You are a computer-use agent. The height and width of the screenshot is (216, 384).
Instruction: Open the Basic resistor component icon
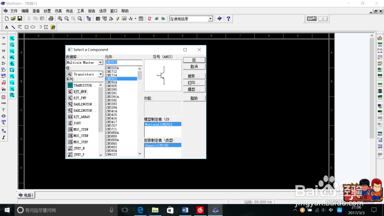coord(4,44)
